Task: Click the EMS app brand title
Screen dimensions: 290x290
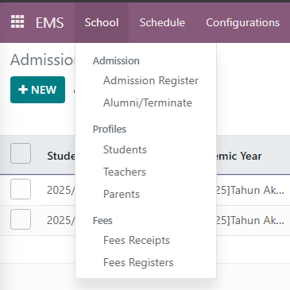Action: tap(50, 22)
